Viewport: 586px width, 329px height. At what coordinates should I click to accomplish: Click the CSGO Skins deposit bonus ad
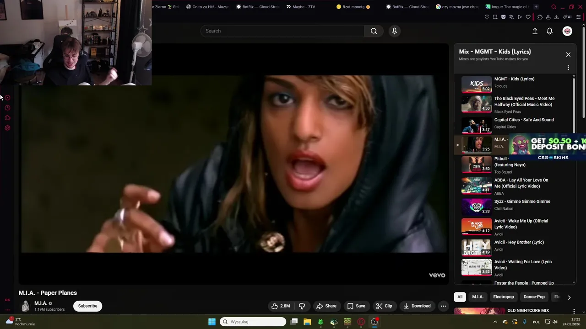[547, 147]
